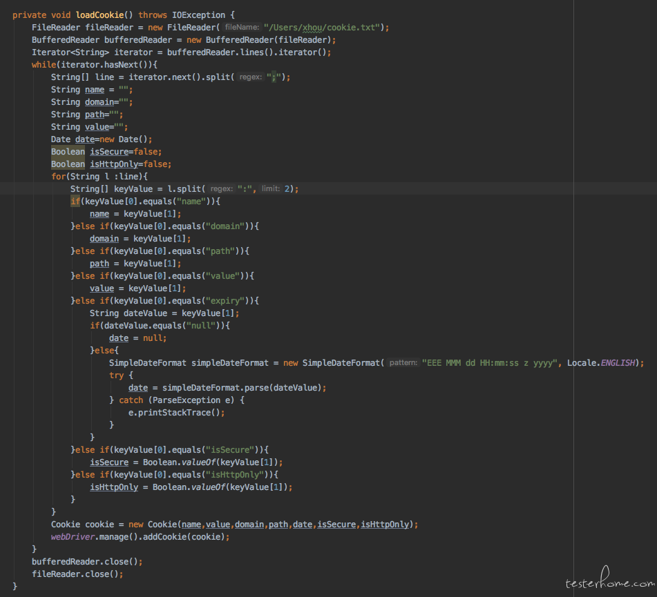Screen dimensions: 657x597
Task: Click isHttpOnly in the Boolean declaration line
Action: [x=114, y=164]
